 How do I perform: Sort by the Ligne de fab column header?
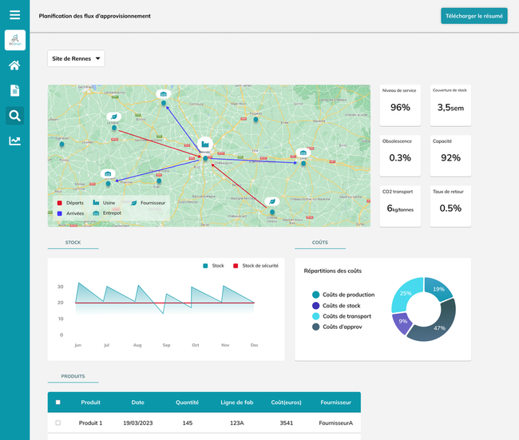236,402
